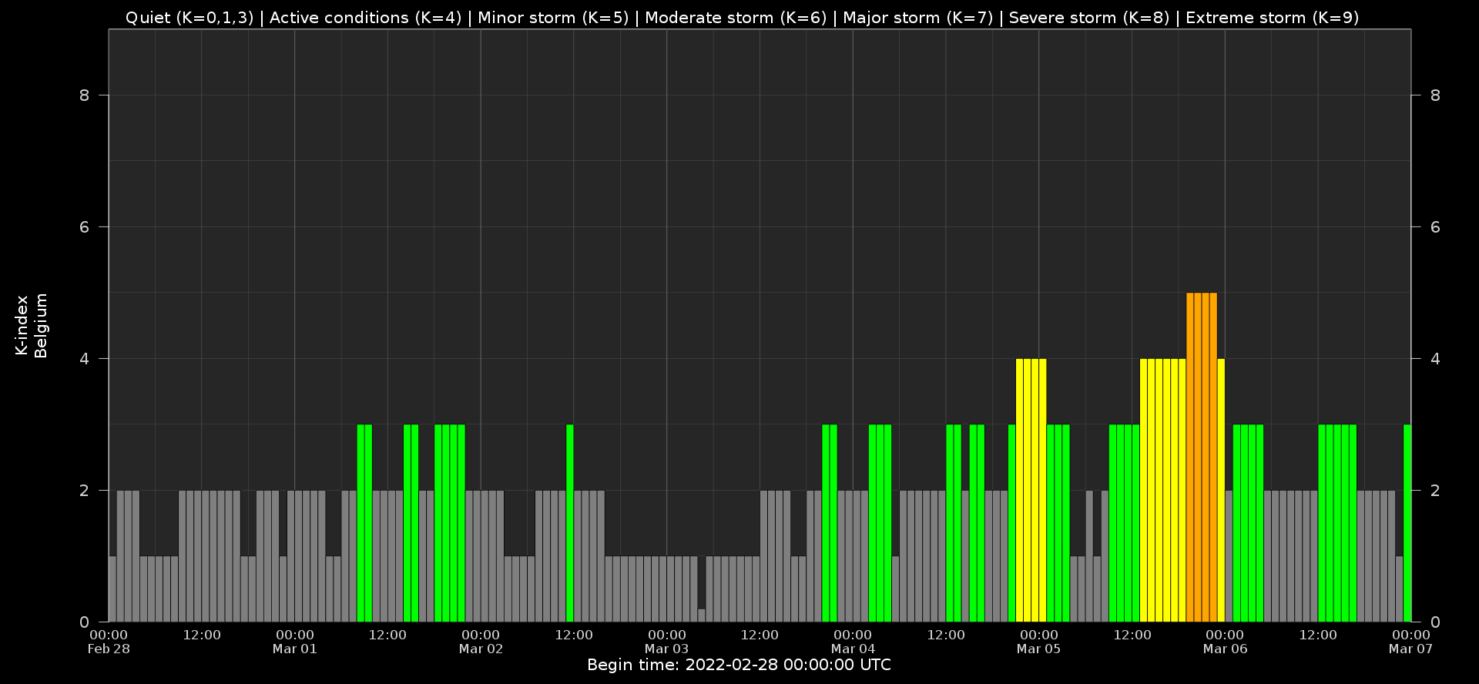
Task: Click the single green bar near Mar 02 12:00
Action: pyautogui.click(x=570, y=523)
